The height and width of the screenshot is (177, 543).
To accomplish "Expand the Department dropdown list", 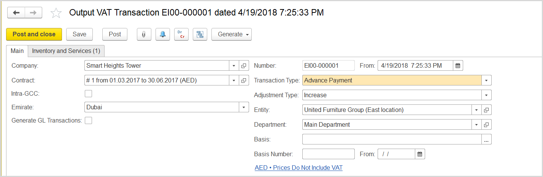I will click(x=476, y=124).
